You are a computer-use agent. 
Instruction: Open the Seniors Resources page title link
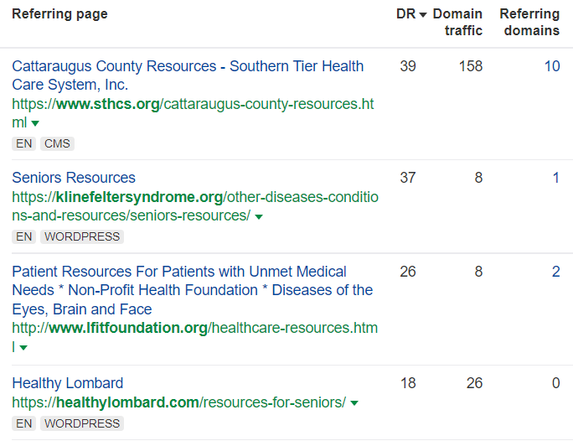(74, 178)
